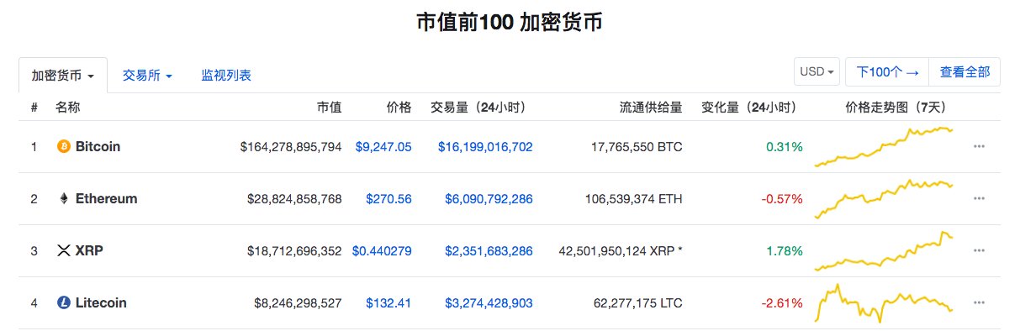The image size is (1020, 331).
Task: Click Ethereum price $270.56
Action: tap(388, 199)
